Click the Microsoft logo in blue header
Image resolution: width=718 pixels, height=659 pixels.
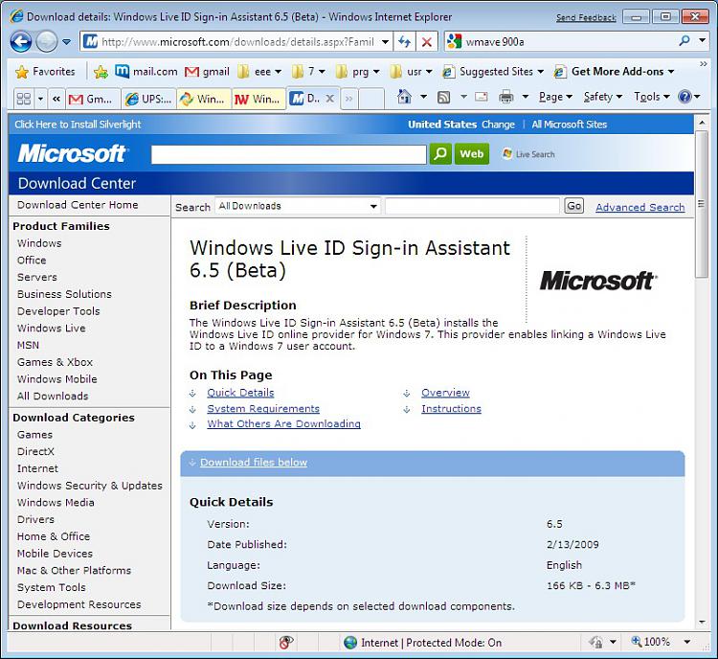click(x=73, y=153)
